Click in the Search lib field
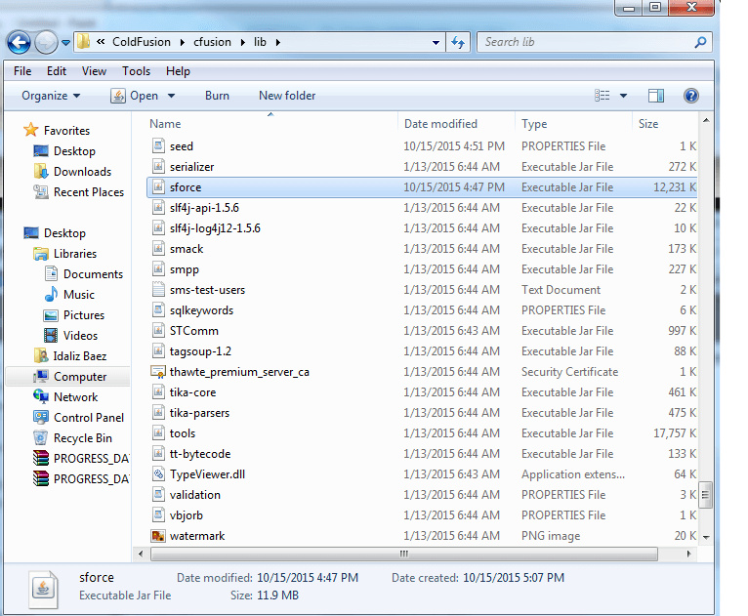The height and width of the screenshot is (616, 748). coord(584,43)
